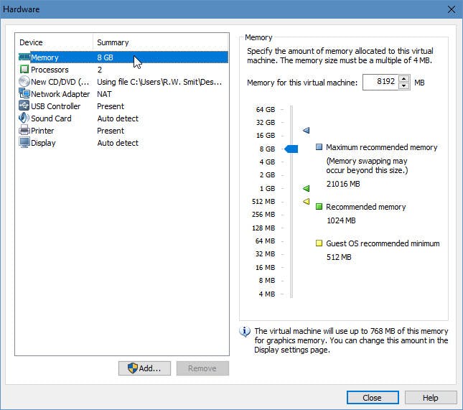Click the 64 MB scale label
The width and height of the screenshot is (463, 410).
point(265,241)
